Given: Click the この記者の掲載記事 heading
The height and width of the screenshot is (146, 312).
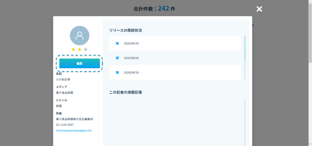Looking at the screenshot, I should tap(126, 92).
